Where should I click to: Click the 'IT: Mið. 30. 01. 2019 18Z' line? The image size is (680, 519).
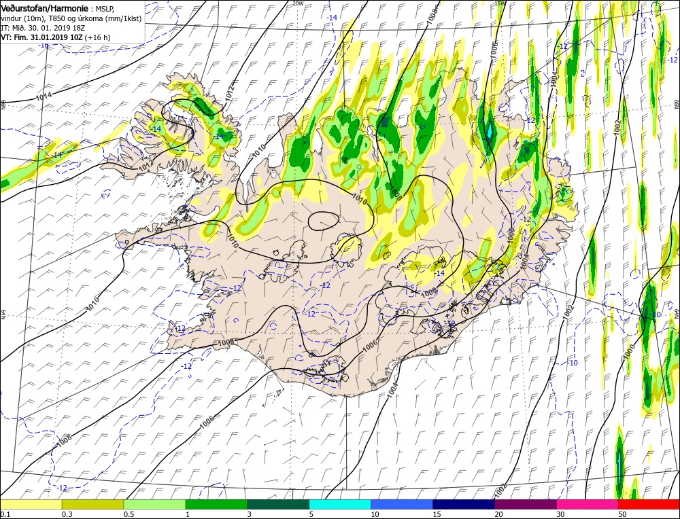[43, 28]
